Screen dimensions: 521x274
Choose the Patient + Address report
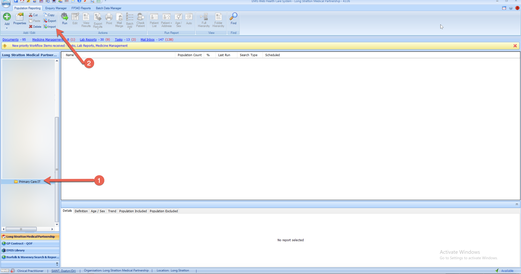tap(166, 20)
